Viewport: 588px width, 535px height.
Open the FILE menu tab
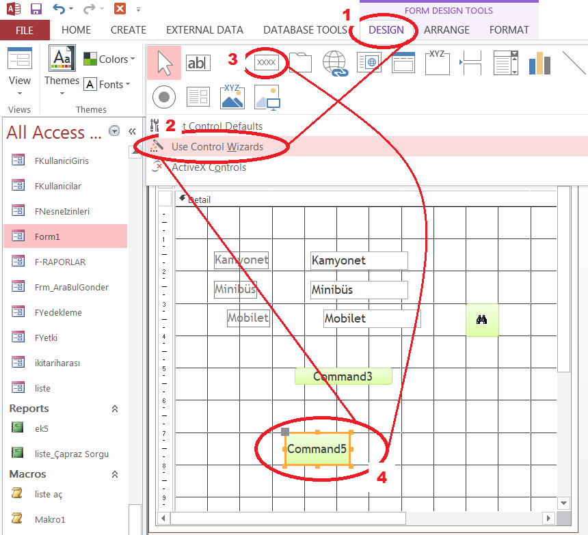pyautogui.click(x=25, y=30)
